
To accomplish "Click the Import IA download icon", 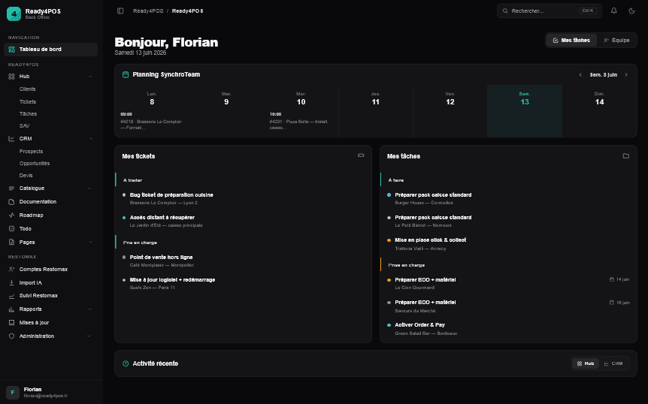I will [11, 282].
